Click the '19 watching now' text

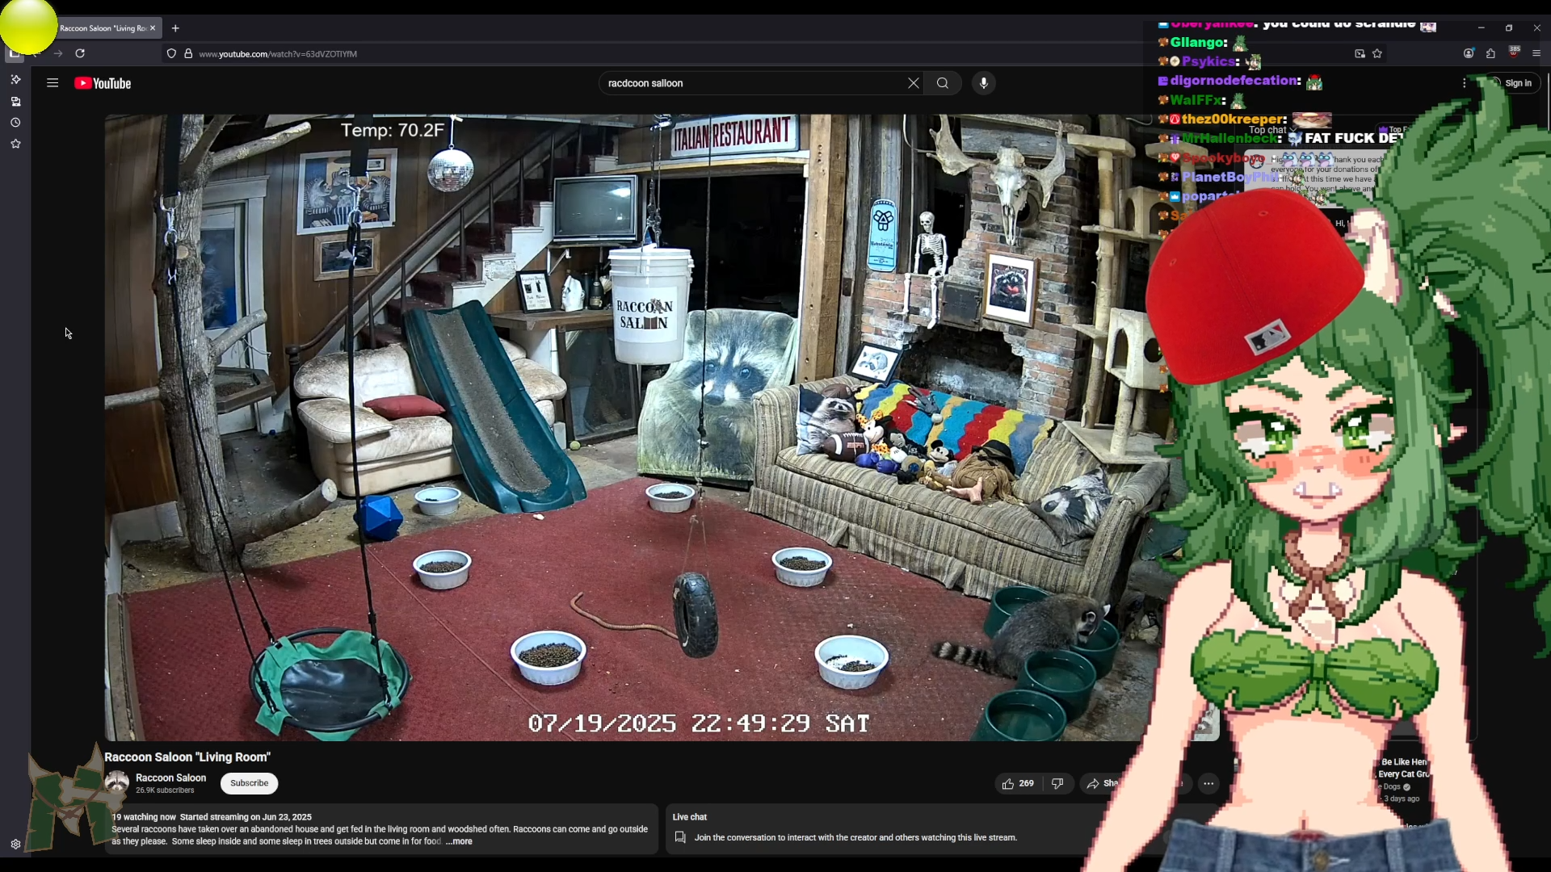[x=144, y=817]
